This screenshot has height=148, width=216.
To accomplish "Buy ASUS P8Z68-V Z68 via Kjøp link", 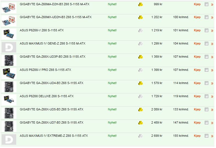I will tap(197, 30).
